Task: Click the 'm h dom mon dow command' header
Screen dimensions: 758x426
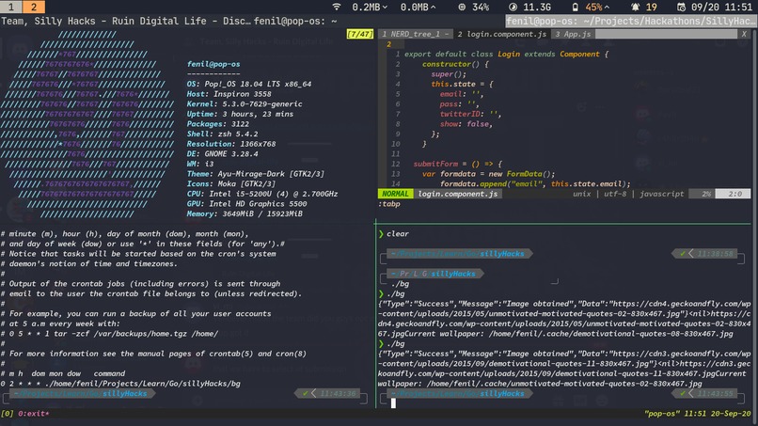Action: click(x=63, y=373)
